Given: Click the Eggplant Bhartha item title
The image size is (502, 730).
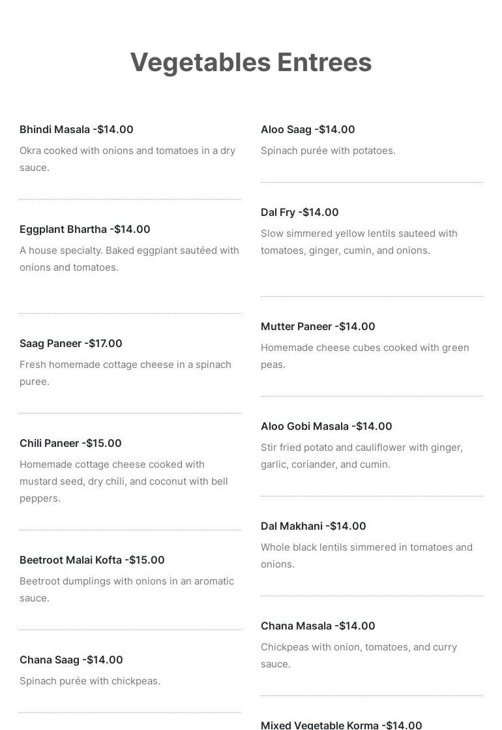Looking at the screenshot, I should pos(85,229).
